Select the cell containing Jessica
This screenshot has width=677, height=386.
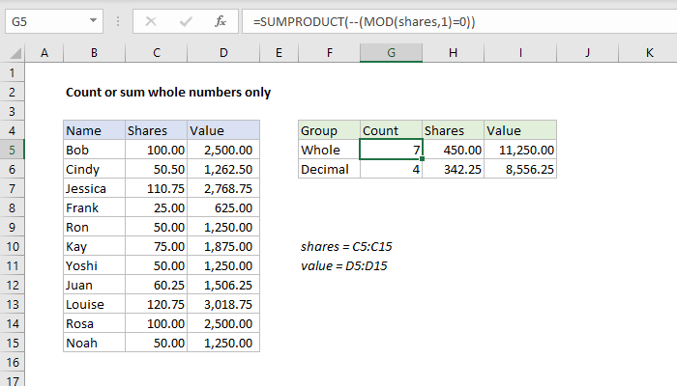coord(93,188)
